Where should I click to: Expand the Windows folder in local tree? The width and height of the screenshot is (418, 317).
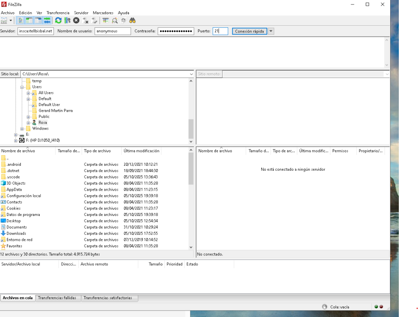pos(22,129)
